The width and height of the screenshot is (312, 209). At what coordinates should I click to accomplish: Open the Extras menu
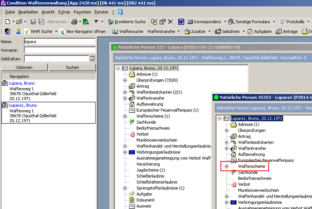click(64, 12)
